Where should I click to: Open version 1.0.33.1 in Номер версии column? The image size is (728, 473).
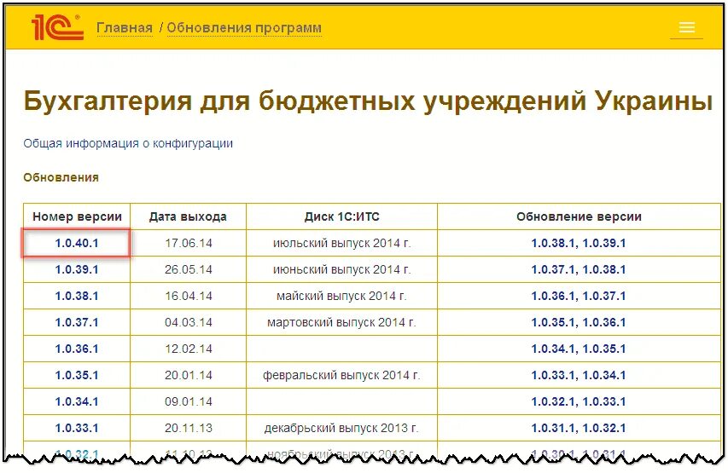click(77, 428)
